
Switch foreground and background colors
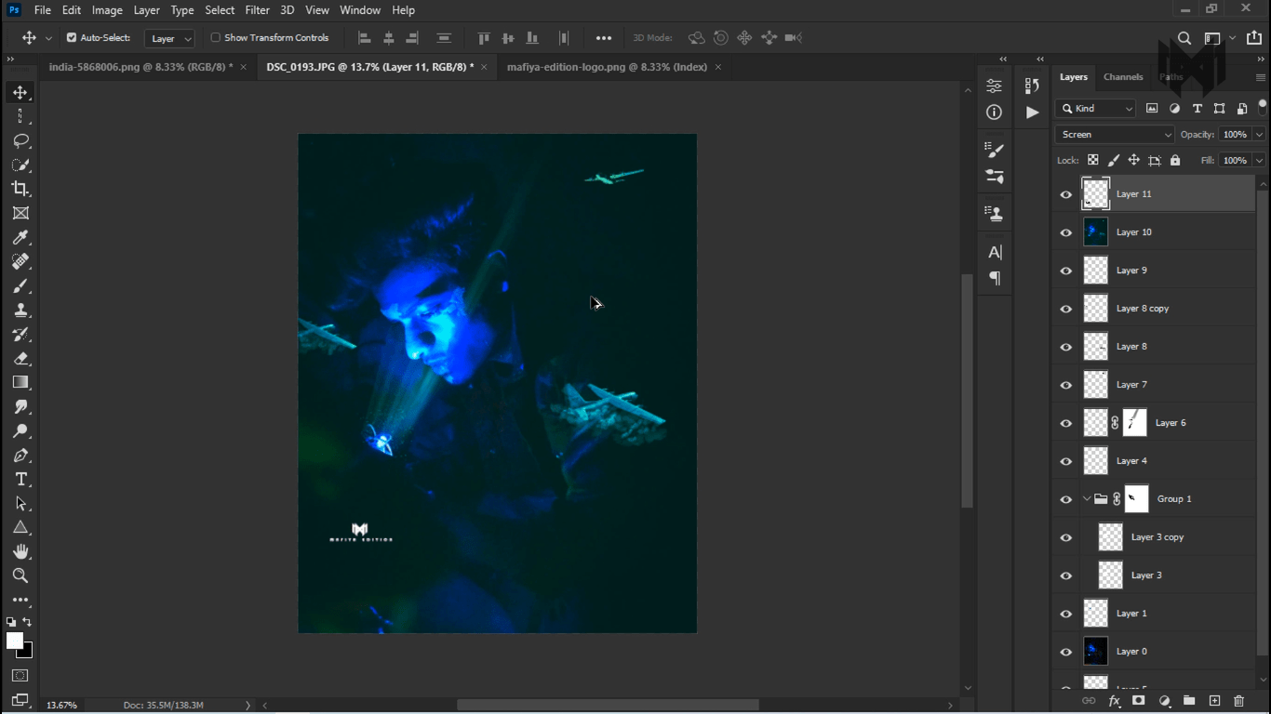pos(27,623)
